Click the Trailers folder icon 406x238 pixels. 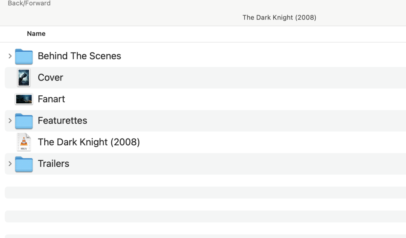[24, 164]
